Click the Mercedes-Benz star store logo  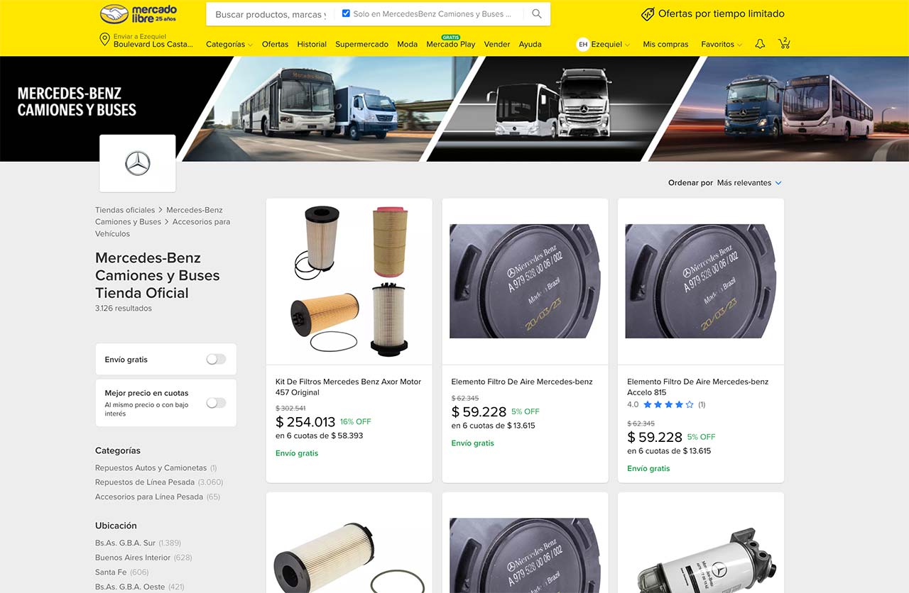(x=138, y=163)
